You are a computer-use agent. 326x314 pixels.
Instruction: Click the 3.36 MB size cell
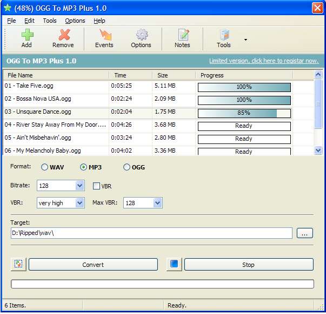165,151
